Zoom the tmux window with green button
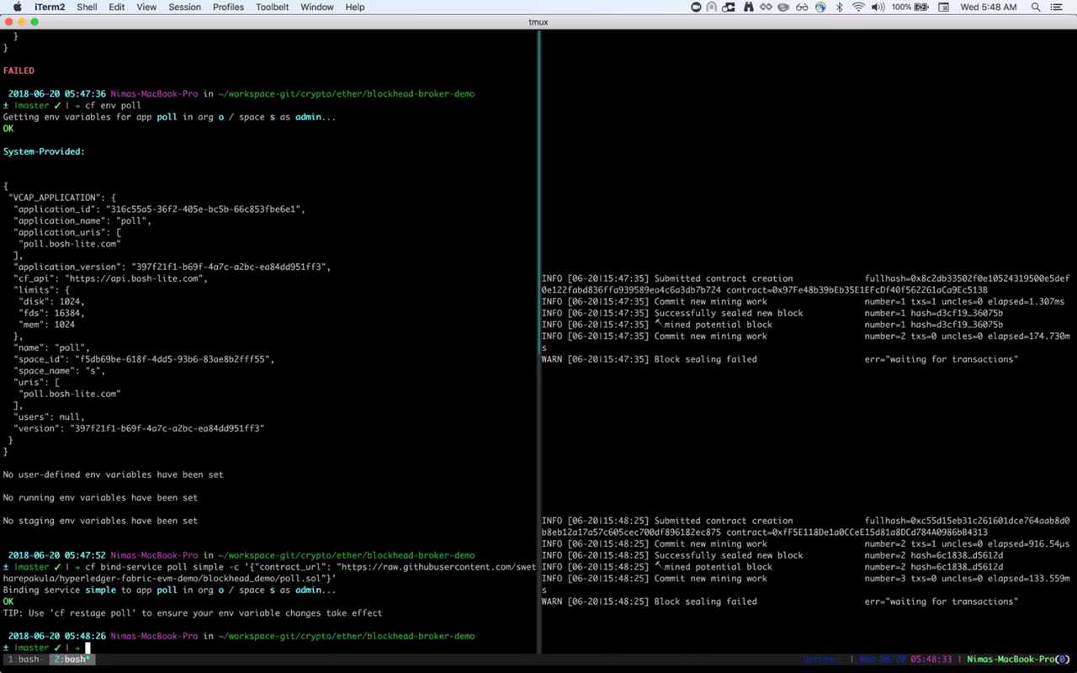Viewport: 1077px width, 673px height. 36,22
